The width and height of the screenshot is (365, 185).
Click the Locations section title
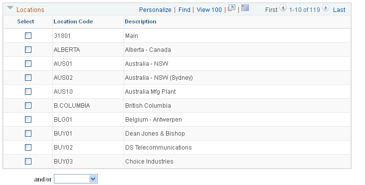coord(30,10)
